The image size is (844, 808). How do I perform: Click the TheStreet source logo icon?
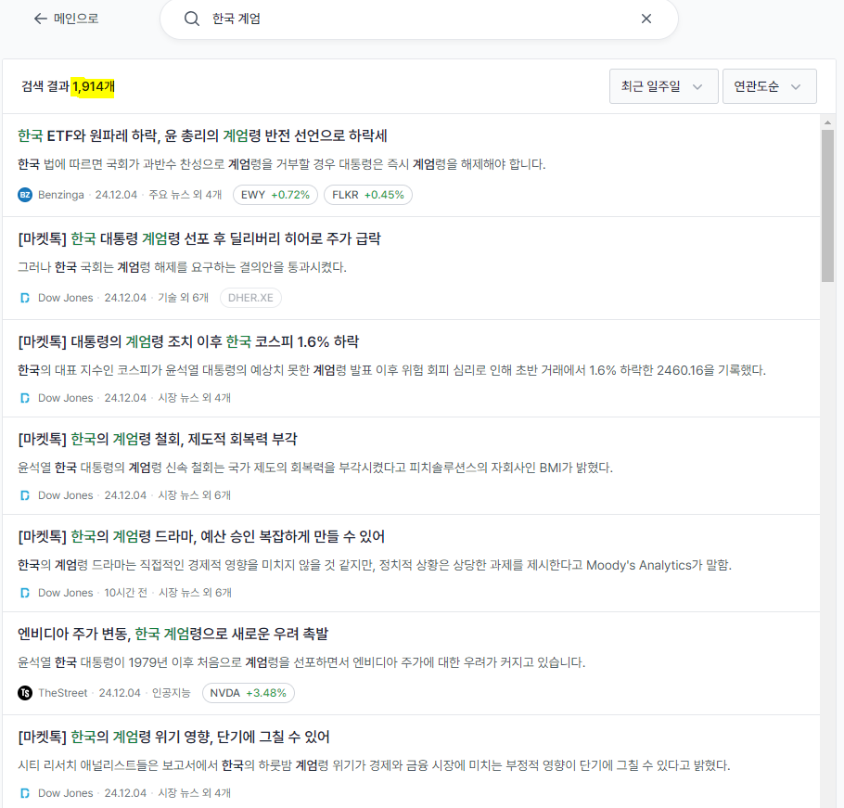(25, 693)
